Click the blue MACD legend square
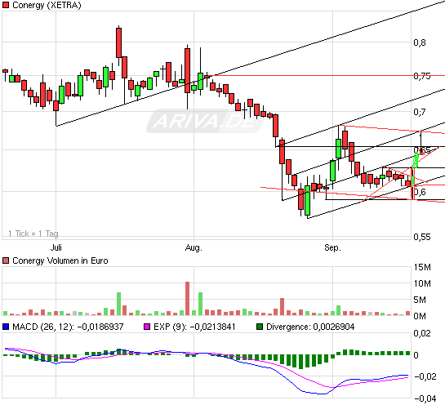This screenshot has height=405, width=445. point(6,327)
